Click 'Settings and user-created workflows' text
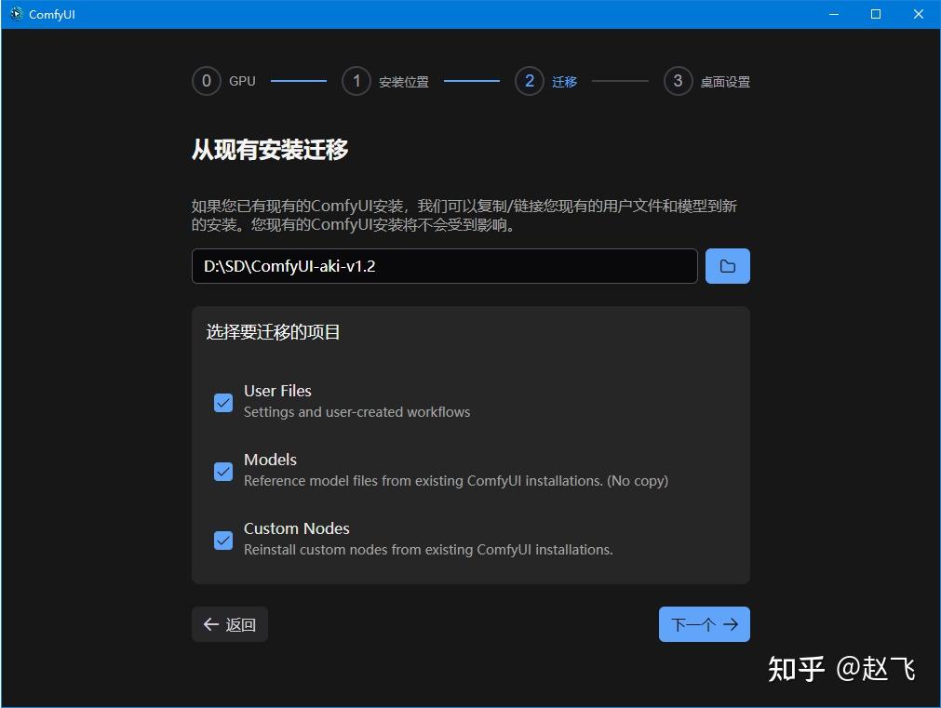Screen dimensions: 941x708 (357, 412)
